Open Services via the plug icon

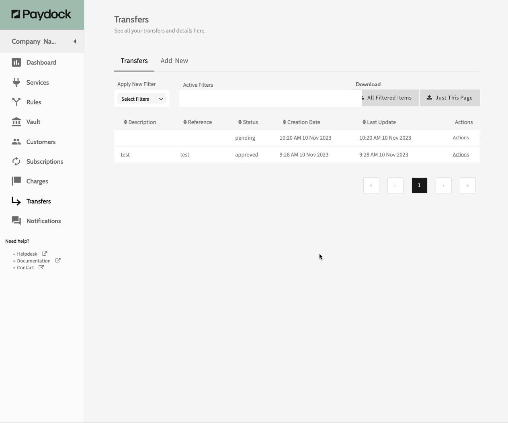pos(16,82)
